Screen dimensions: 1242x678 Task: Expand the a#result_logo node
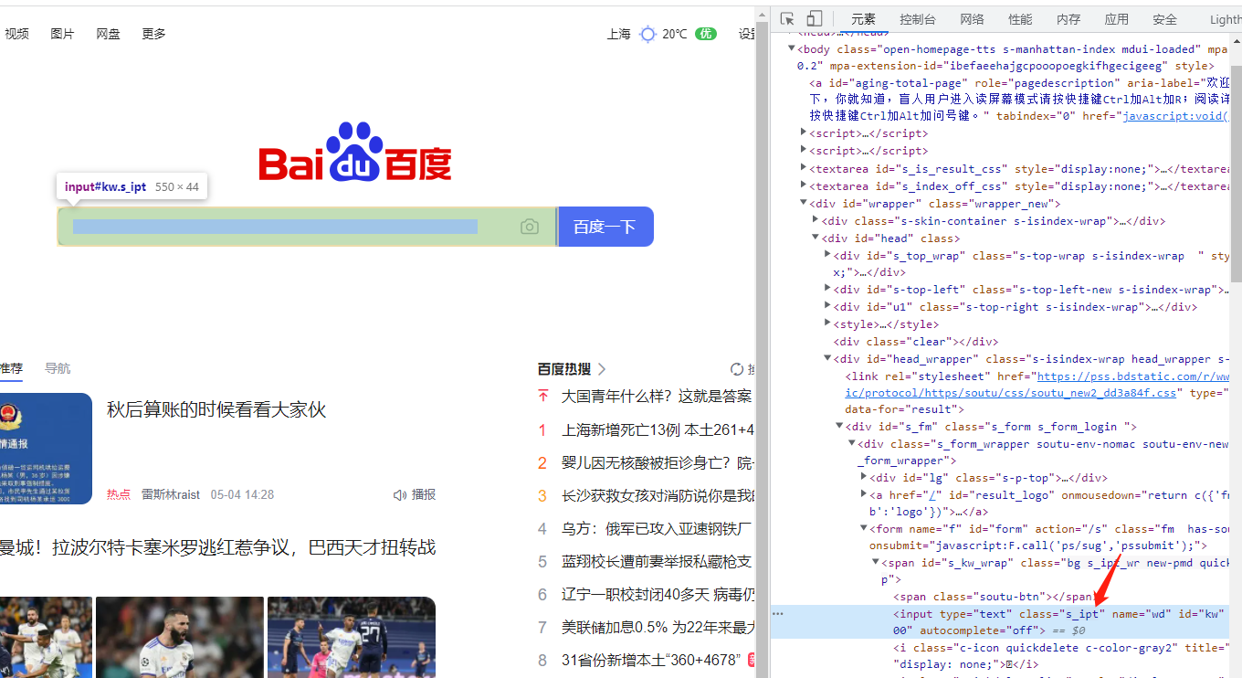tap(864, 494)
